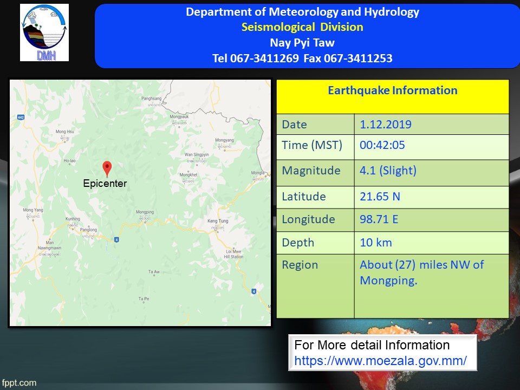The height and width of the screenshot is (390, 520).
Task: Click the route 4 shield below Loi Mwe
Action: tap(253, 291)
